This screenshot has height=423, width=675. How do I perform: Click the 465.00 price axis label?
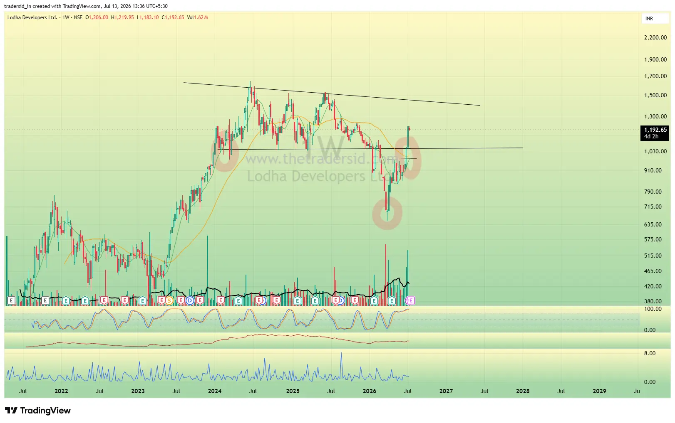point(653,271)
